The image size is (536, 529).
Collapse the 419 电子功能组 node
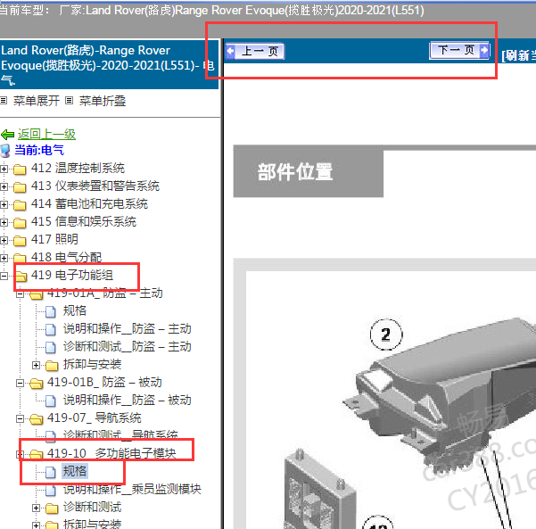click(x=4, y=276)
